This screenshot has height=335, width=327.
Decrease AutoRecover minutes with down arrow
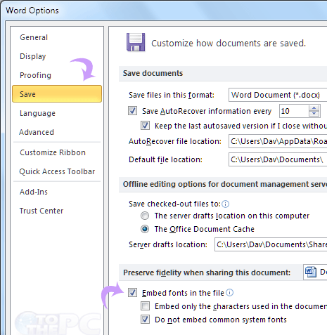pyautogui.click(x=314, y=114)
